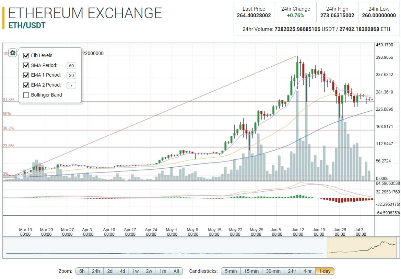
Task: Click the Jun 12 date axis label
Action: (298, 232)
